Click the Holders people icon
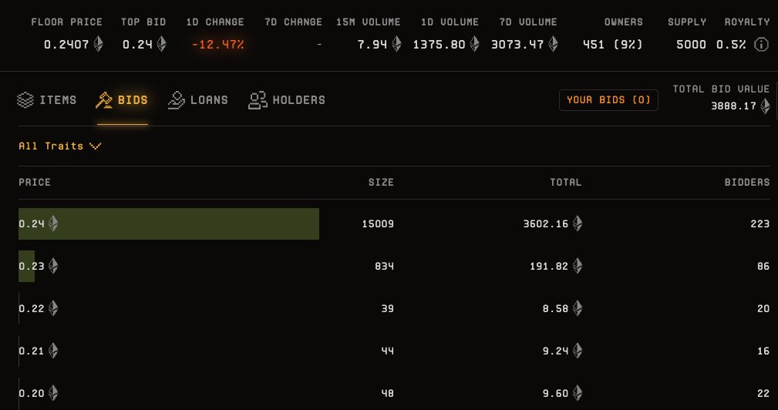This screenshot has width=778, height=410. pyautogui.click(x=258, y=100)
